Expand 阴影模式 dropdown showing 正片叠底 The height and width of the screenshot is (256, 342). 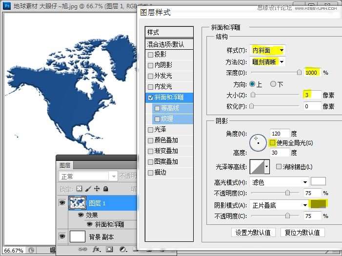click(x=279, y=205)
